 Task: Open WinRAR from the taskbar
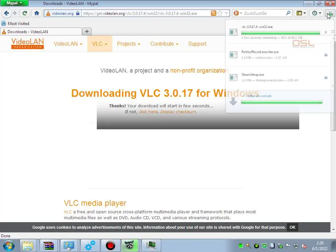pyautogui.click(x=49, y=245)
